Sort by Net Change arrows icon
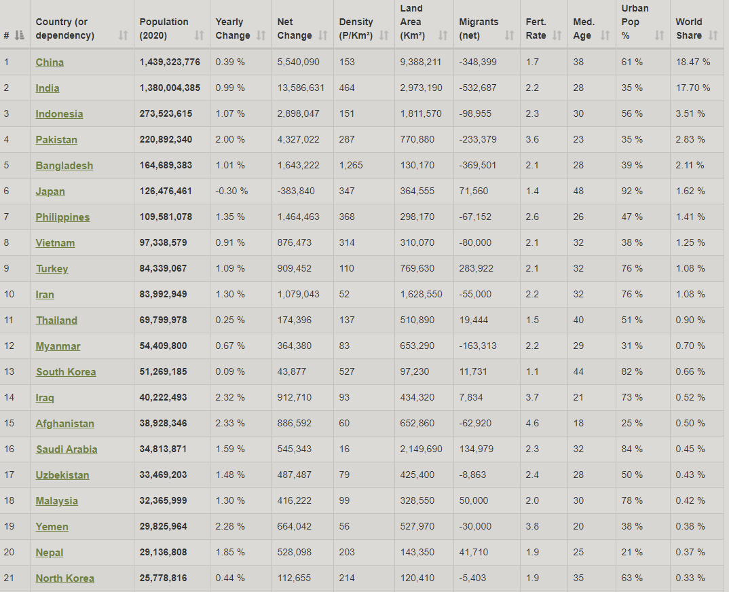Image resolution: width=729 pixels, height=592 pixels. pos(322,35)
